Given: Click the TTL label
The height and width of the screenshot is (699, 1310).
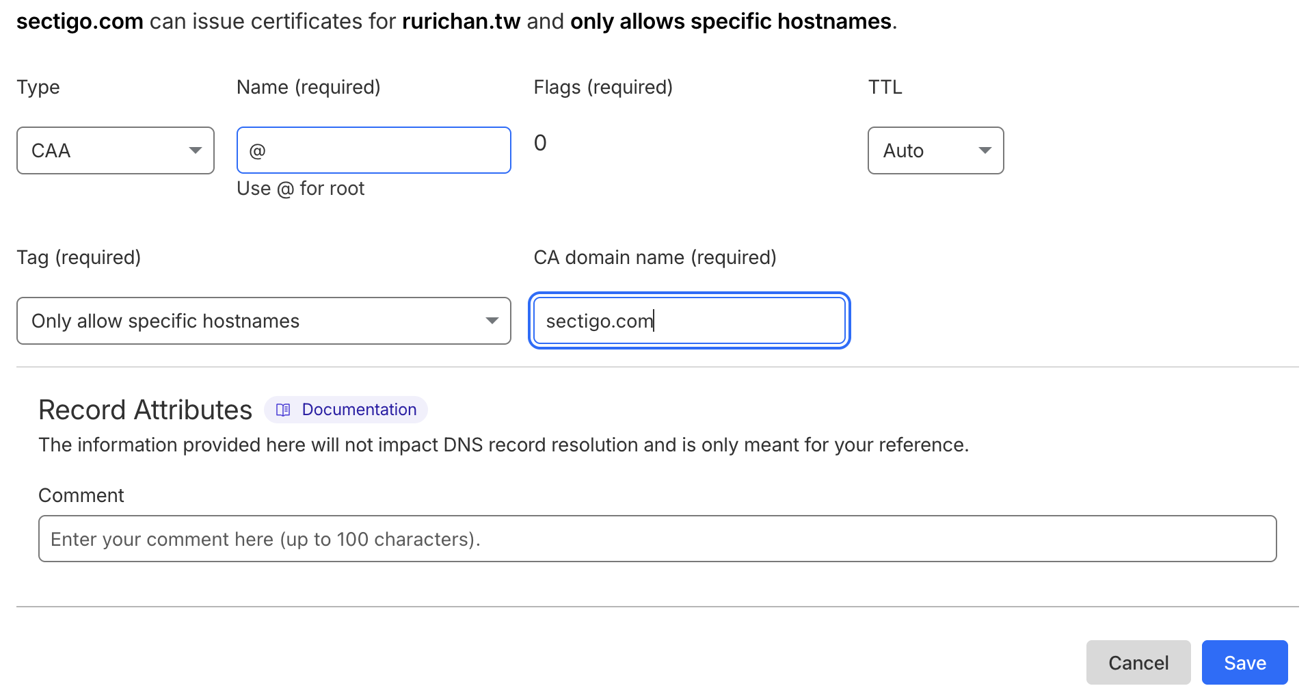Looking at the screenshot, I should click(x=885, y=88).
